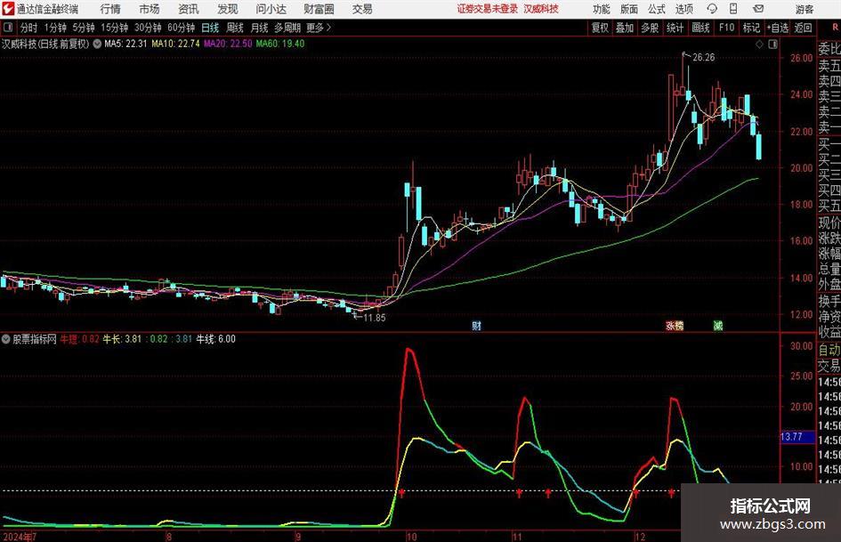The height and width of the screenshot is (542, 841).
Task: Add stock with +自选 button
Action: click(x=778, y=28)
